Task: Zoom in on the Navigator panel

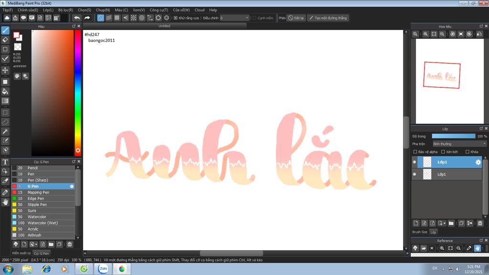Action: pyautogui.click(x=425, y=34)
